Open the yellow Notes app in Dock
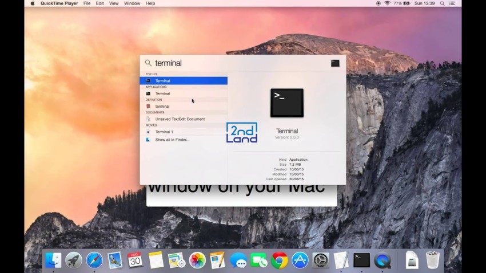 [156, 260]
